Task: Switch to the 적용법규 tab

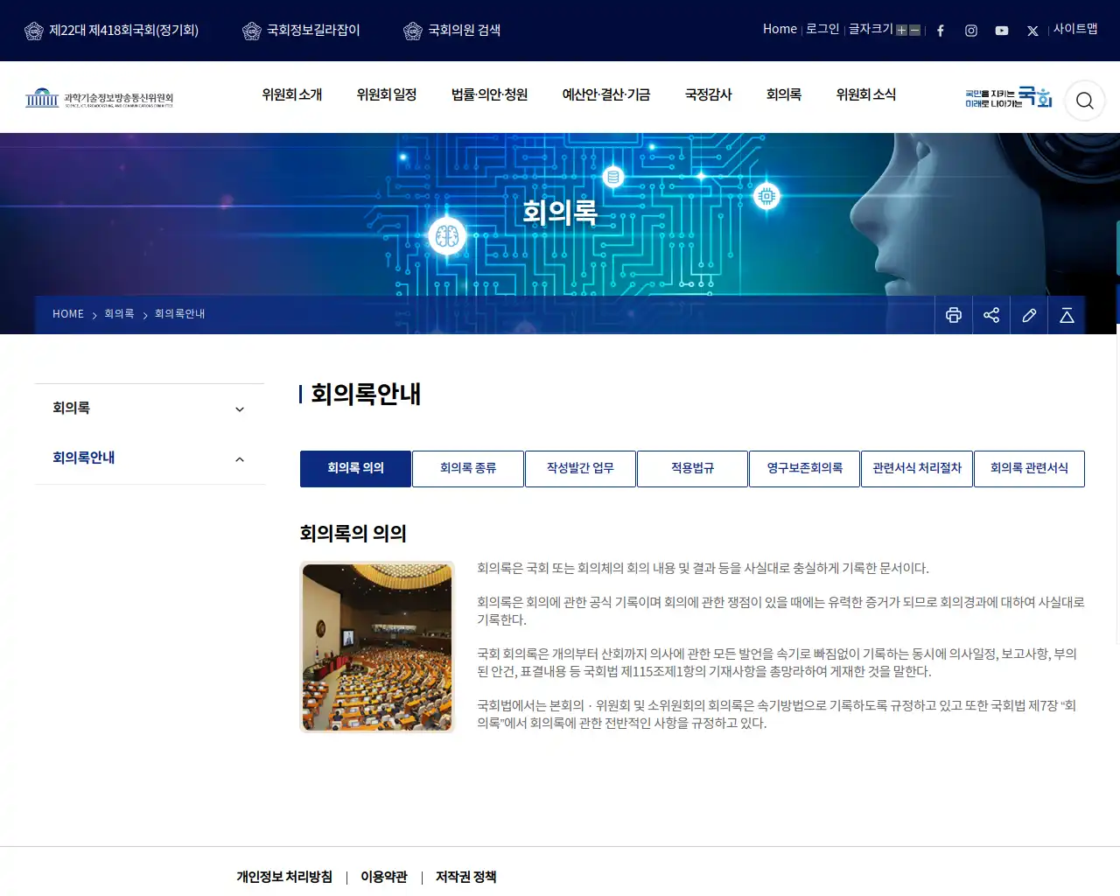Action: 692,469
